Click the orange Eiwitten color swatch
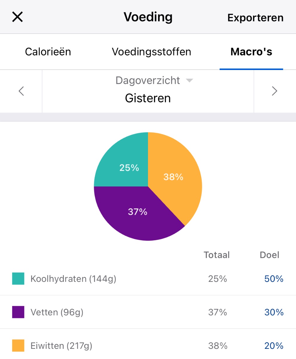Image resolution: width=296 pixels, height=359 pixels. click(x=18, y=346)
